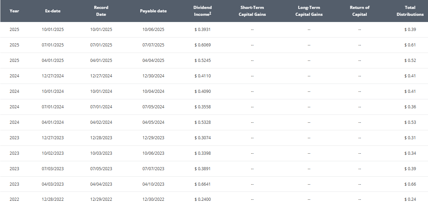The width and height of the screenshot is (428, 208).
Task: Click the Dividend Income column header
Action: coord(202,11)
